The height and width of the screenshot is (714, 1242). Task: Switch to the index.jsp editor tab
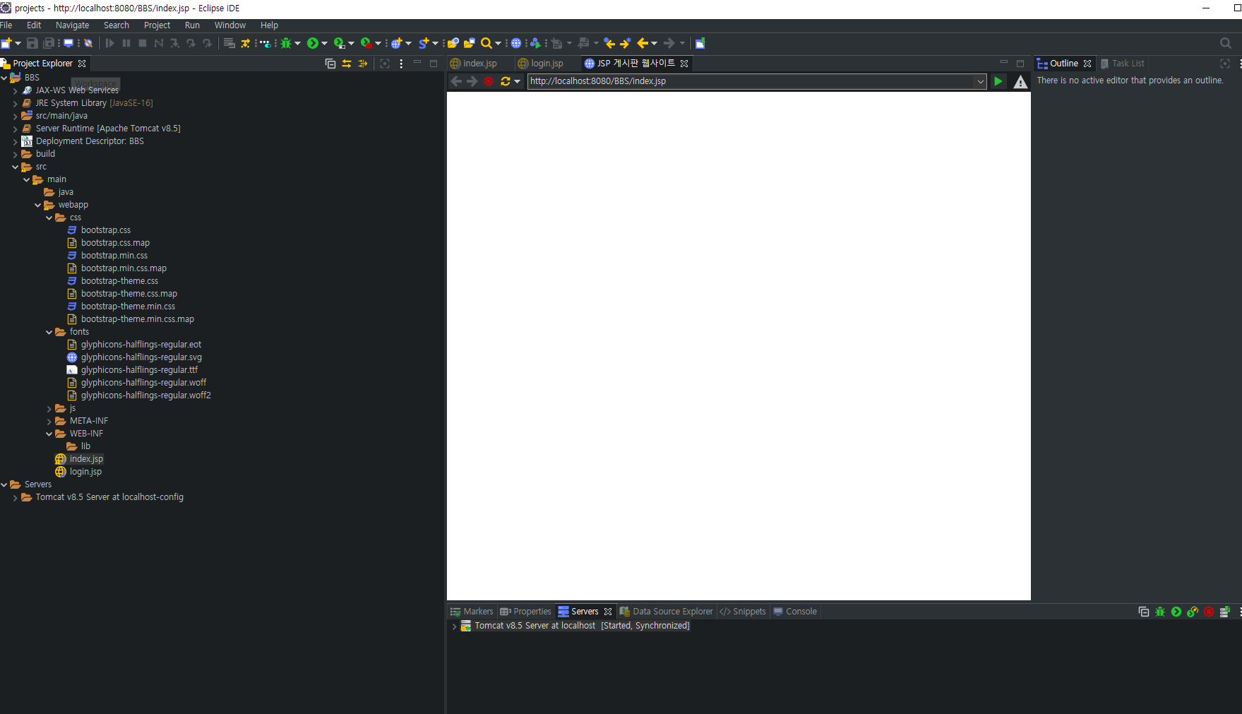(x=479, y=64)
